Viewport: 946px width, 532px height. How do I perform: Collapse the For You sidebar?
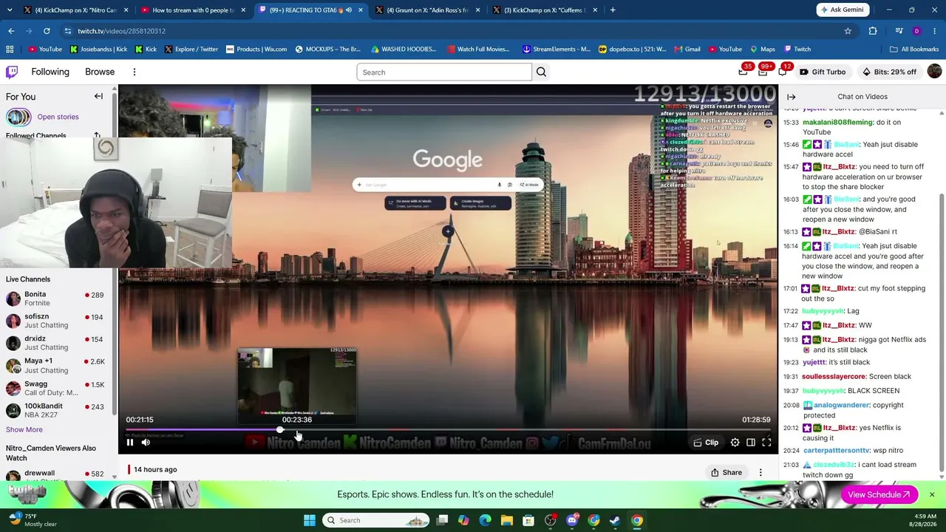click(98, 96)
